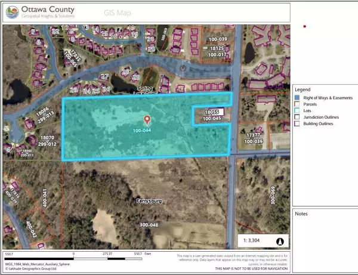Click the 'WGS_1984_Web_Mercator_Auxiliary_Sphere' text
This screenshot has height=275, width=358.
pos(38,264)
